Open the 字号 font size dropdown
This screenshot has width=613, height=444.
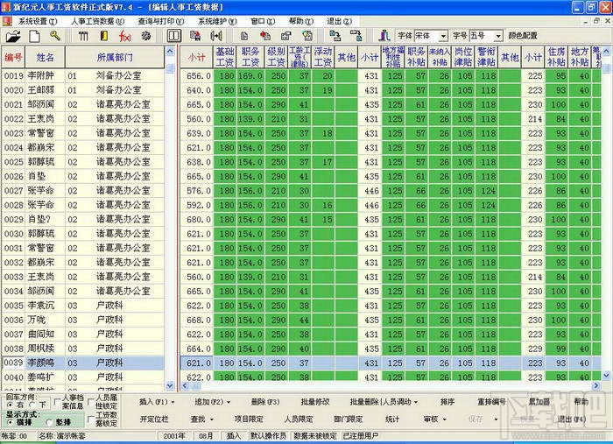point(498,36)
